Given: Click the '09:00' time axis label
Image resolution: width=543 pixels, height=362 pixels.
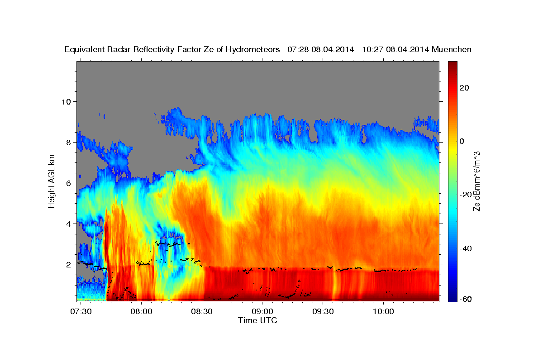Looking at the screenshot, I should pyautogui.click(x=262, y=312).
